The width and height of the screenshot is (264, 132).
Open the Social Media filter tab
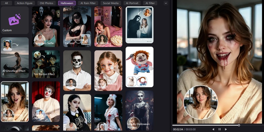(111, 3)
